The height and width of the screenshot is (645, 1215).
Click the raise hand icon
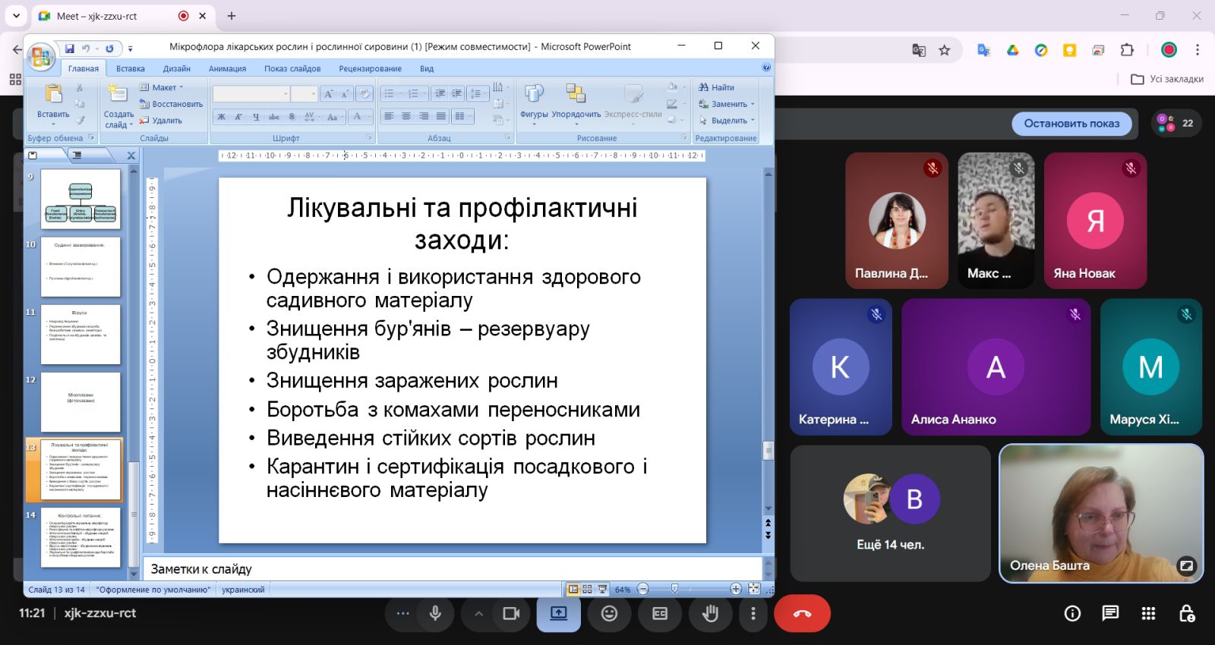click(710, 613)
